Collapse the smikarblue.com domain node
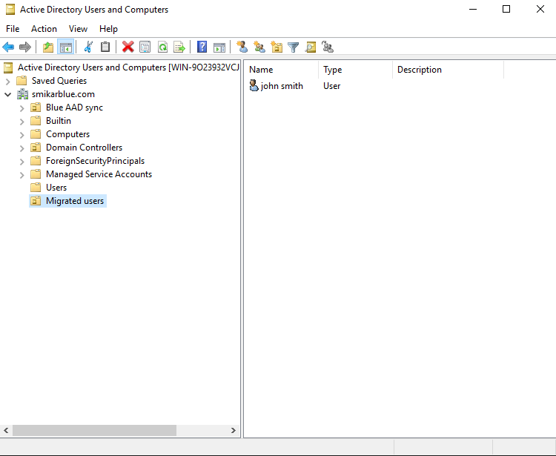 click(x=8, y=95)
